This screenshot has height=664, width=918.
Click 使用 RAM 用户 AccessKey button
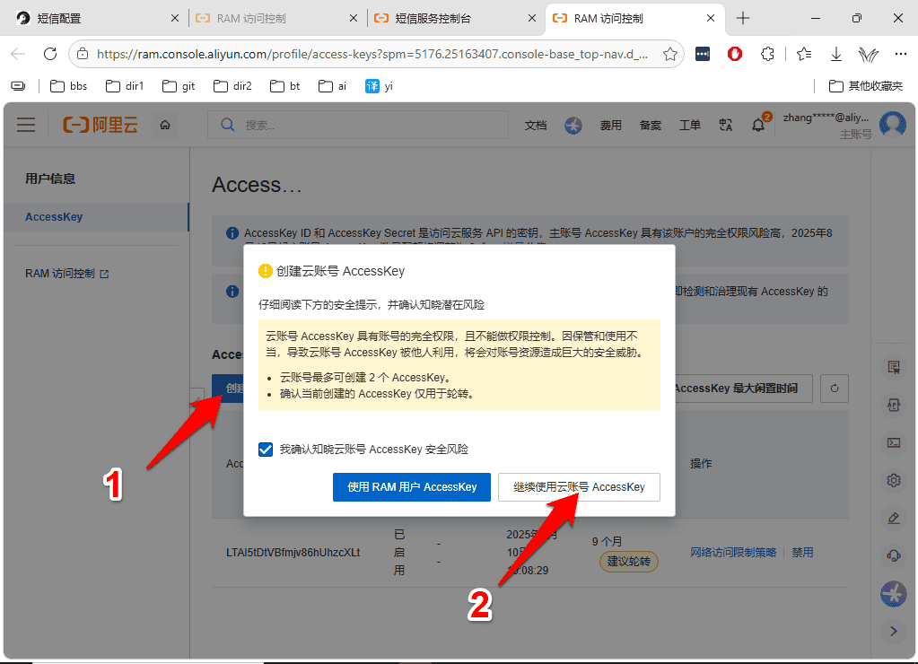(412, 487)
